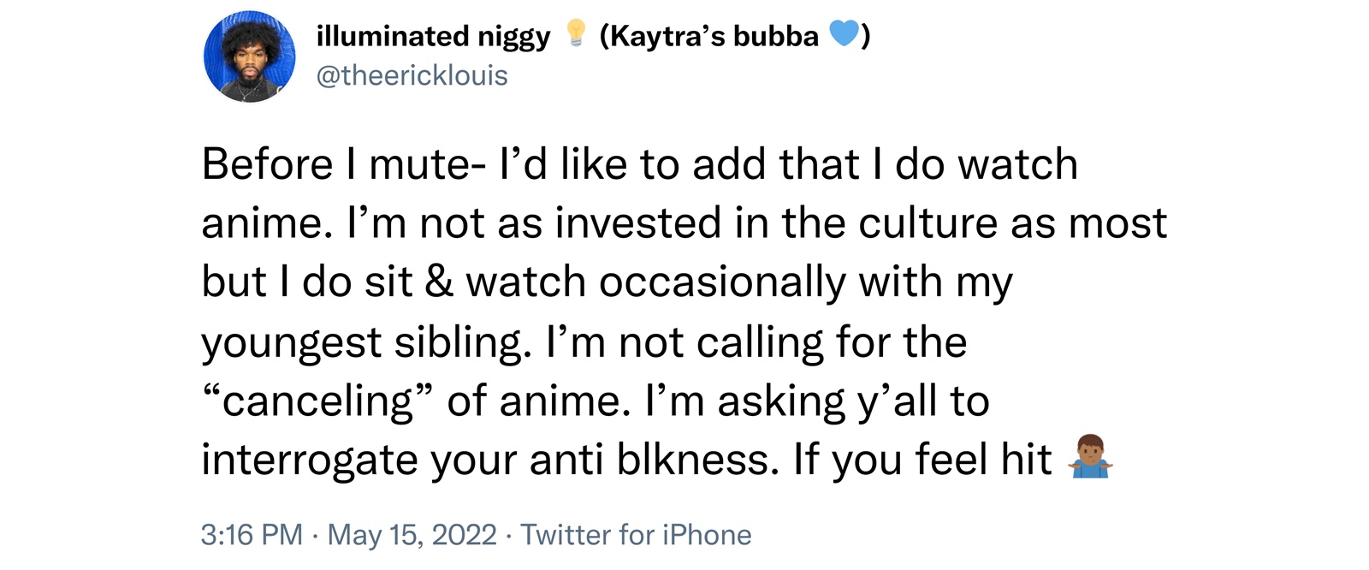Click the quoted word "canceling"
The height and width of the screenshot is (570, 1369).
(318, 401)
